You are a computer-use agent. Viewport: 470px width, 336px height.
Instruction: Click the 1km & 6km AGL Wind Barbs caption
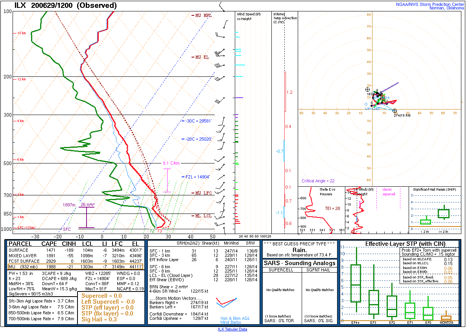click(x=235, y=320)
